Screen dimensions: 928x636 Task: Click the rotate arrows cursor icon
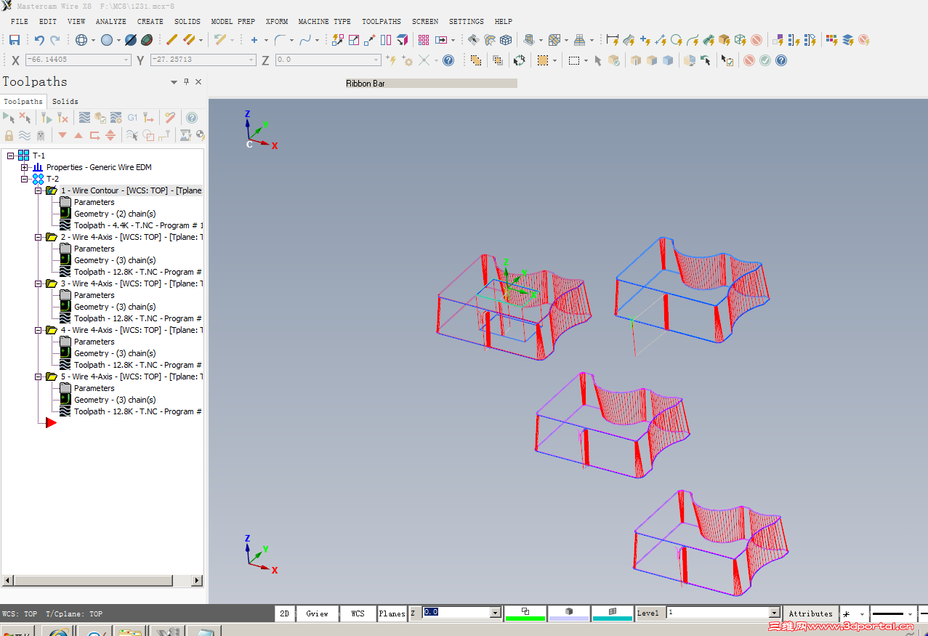tap(520, 60)
